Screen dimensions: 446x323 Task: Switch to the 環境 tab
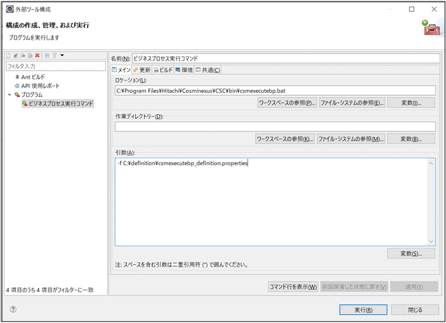point(184,70)
